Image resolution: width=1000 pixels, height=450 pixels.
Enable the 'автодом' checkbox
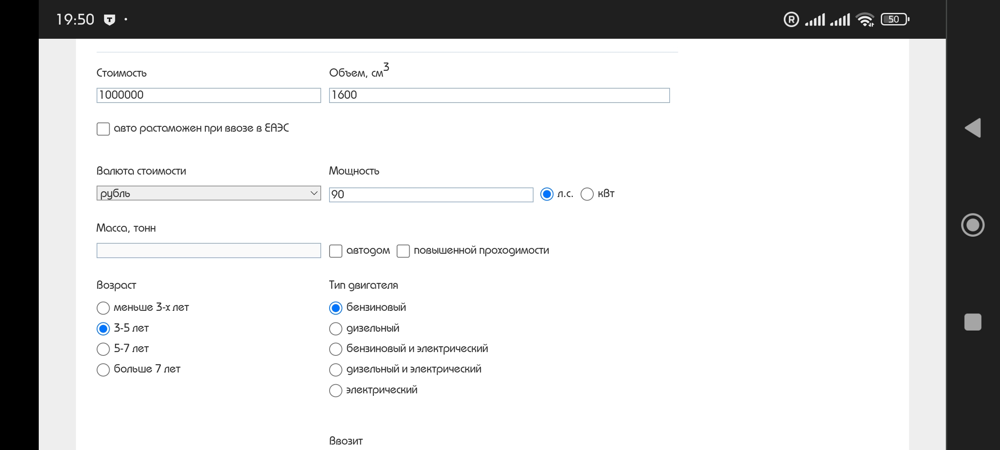[336, 251]
